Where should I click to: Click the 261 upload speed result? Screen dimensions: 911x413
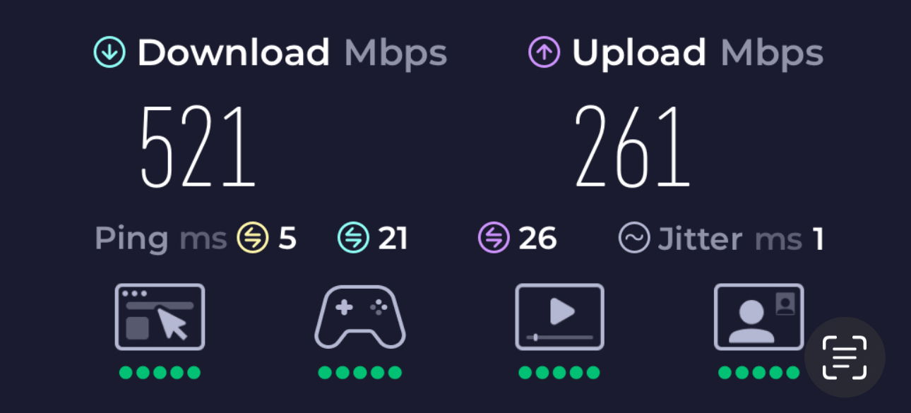click(632, 145)
